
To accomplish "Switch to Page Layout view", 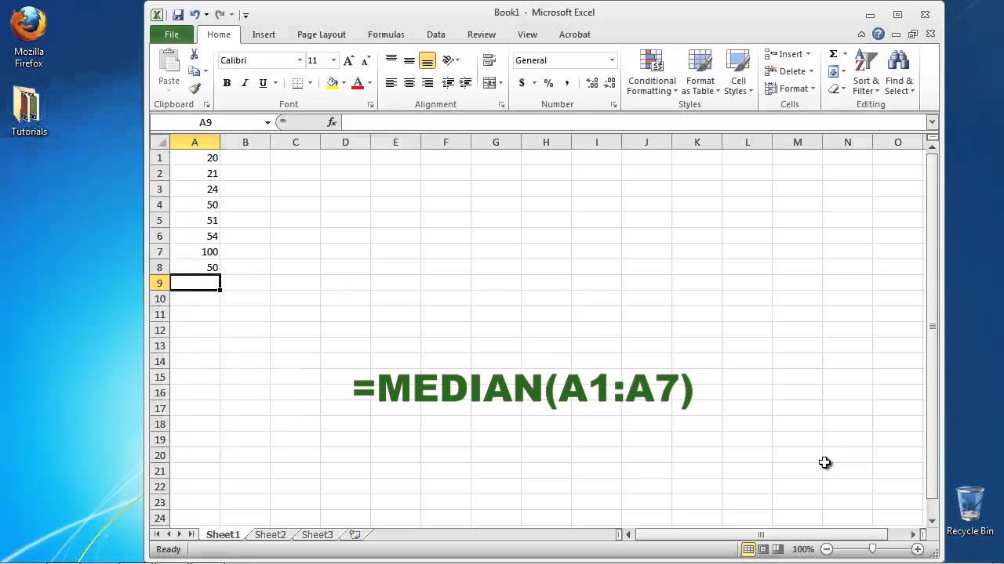I will [x=763, y=550].
